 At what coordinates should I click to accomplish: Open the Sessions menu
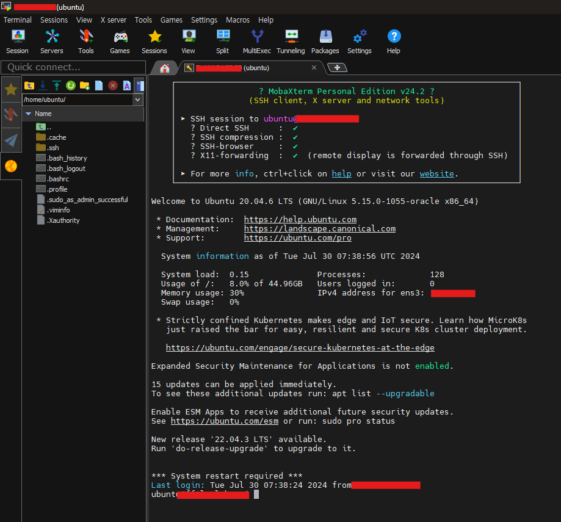54,20
